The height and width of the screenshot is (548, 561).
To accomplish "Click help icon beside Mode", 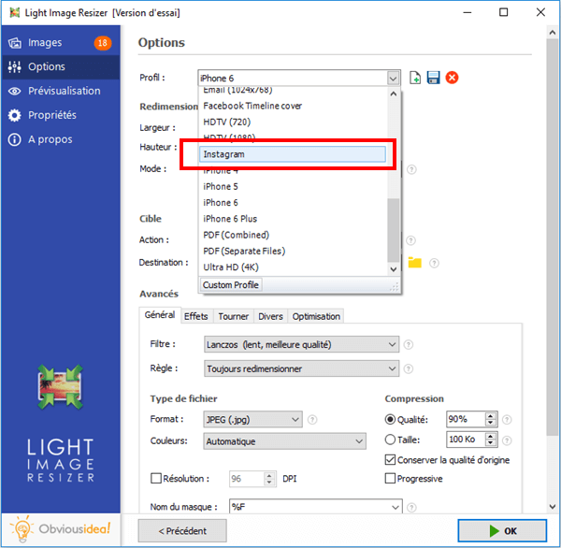I will (x=411, y=169).
